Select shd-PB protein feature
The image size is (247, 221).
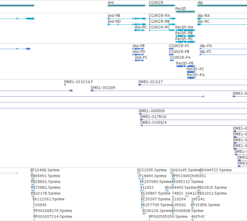point(138,49)
